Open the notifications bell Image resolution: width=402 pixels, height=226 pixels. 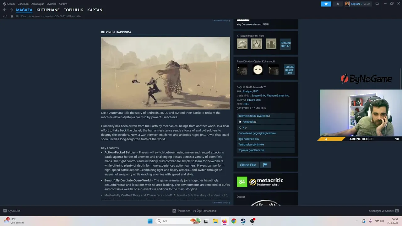(338, 4)
